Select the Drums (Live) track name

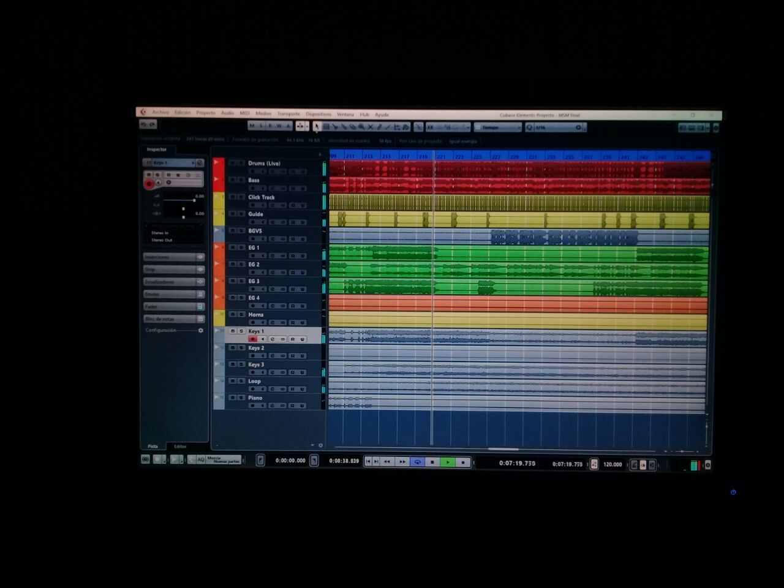pyautogui.click(x=264, y=164)
